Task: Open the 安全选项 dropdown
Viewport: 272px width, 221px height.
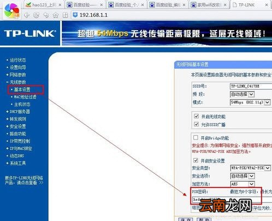Action: point(243,176)
